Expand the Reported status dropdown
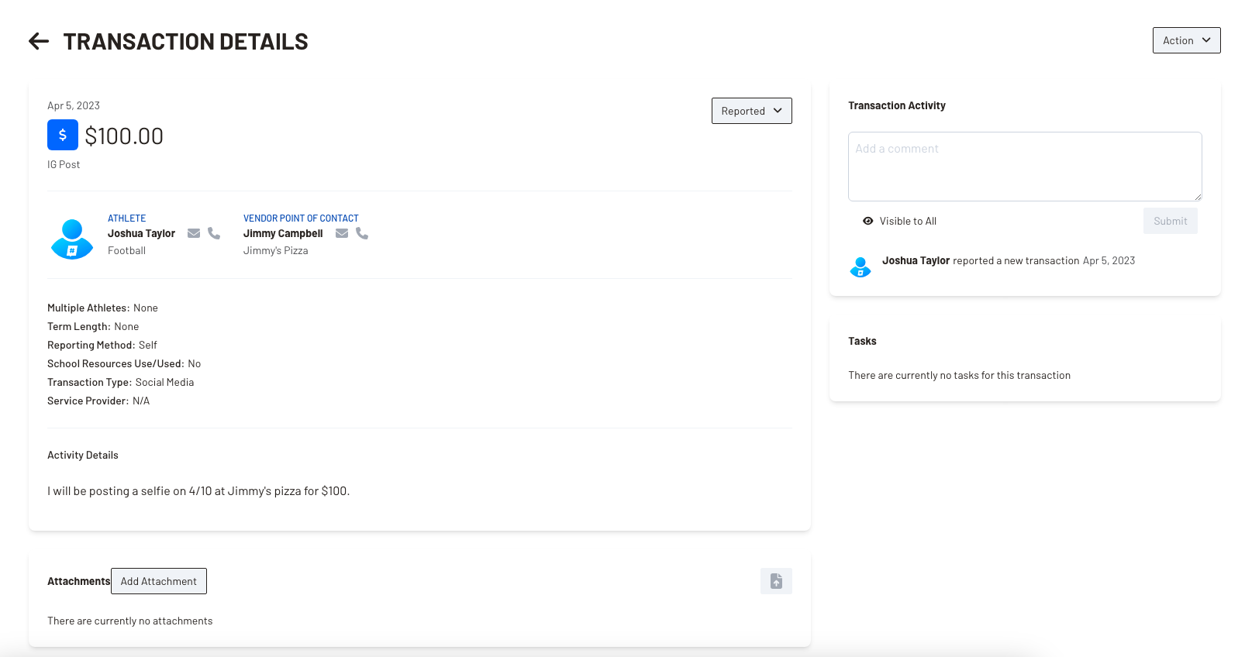The image size is (1245, 657). click(751, 111)
